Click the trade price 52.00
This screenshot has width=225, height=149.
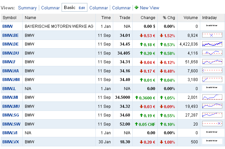coord(125,124)
